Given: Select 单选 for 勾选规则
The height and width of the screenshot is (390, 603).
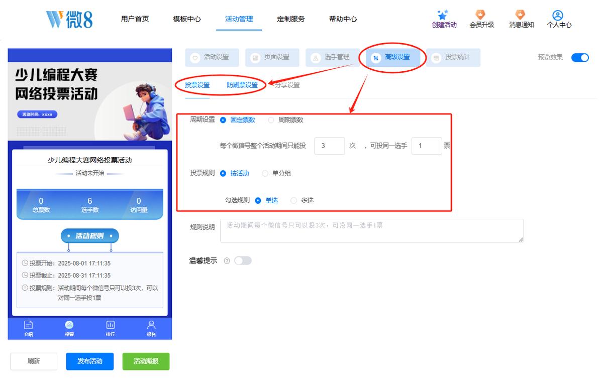Looking at the screenshot, I should (258, 200).
